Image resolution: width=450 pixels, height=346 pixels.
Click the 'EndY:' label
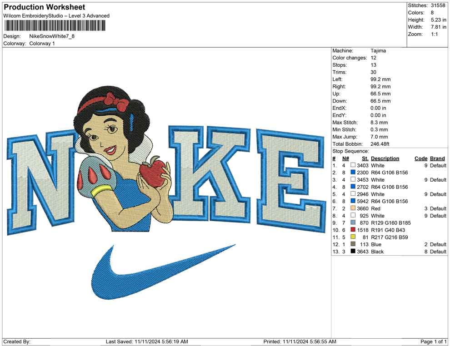[x=340, y=115]
